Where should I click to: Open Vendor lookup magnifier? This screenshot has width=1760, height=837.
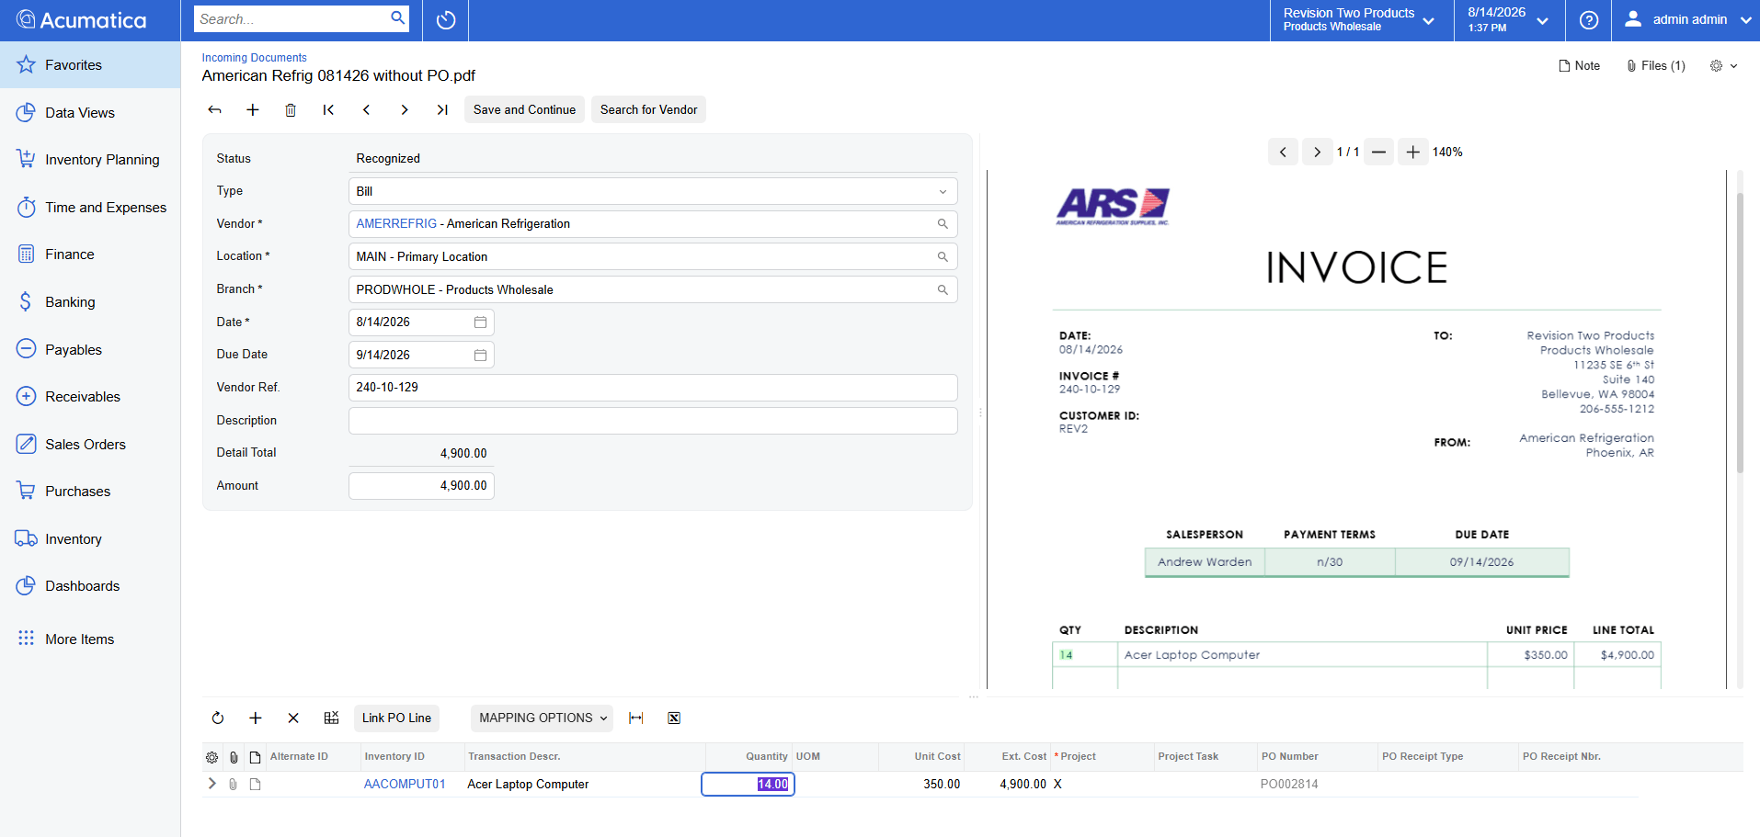943,224
